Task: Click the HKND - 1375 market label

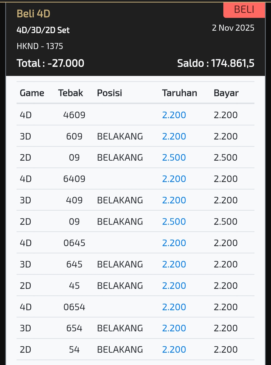Action: tap(40, 46)
